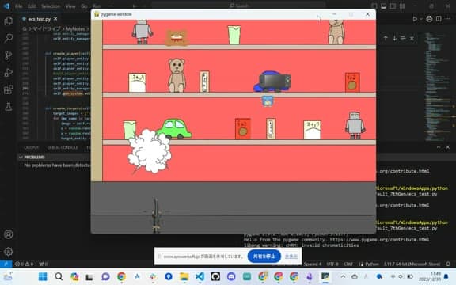Click the remote indicator in the status bar
The width and height of the screenshot is (456, 285).
(6, 264)
